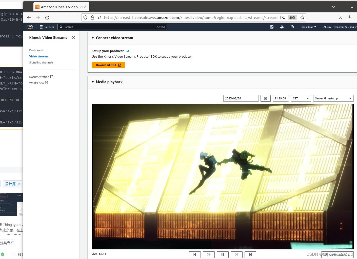
Task: List all tabs using the chevron dropdown
Action: (333, 7)
